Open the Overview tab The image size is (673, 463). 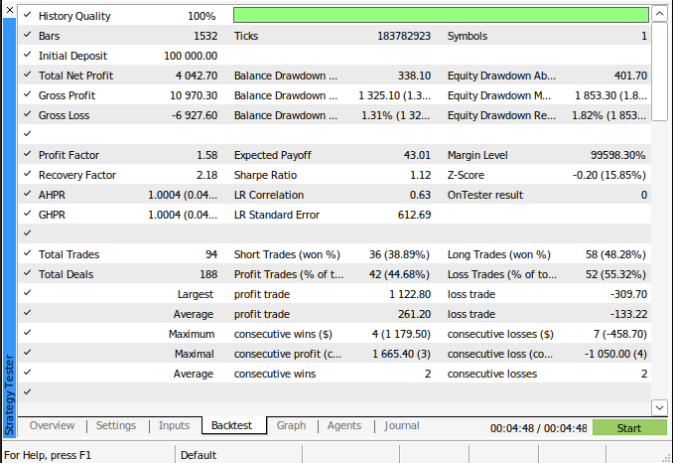coord(52,425)
